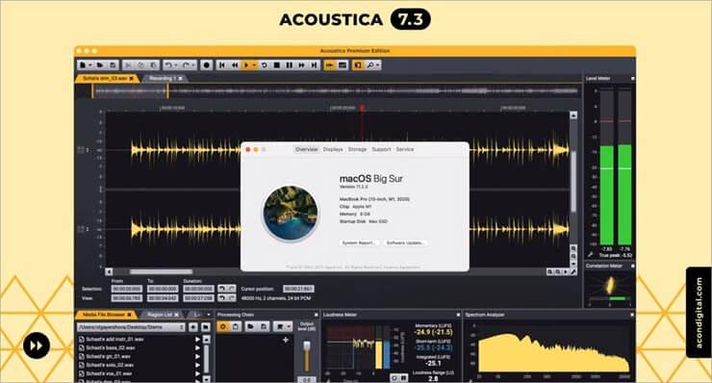Click the macOS Big Sur round thumbnail
The height and width of the screenshot is (383, 712).
(x=291, y=213)
